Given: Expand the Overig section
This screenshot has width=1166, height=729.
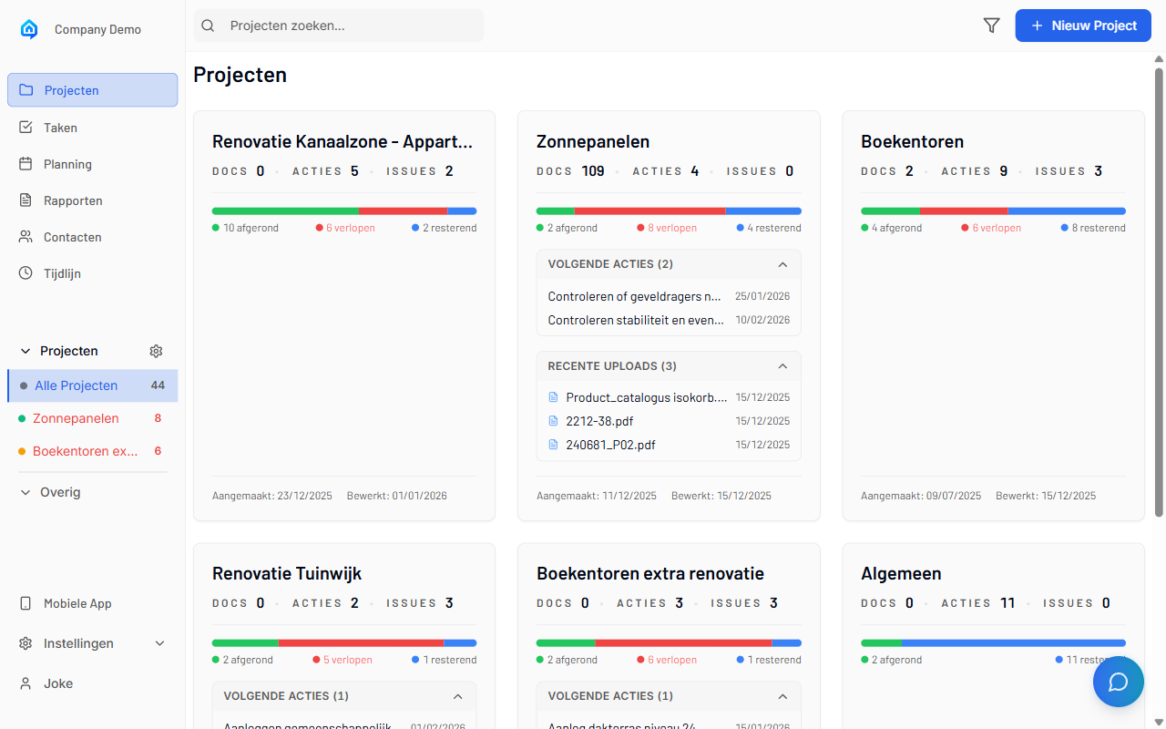Looking at the screenshot, I should [25, 492].
